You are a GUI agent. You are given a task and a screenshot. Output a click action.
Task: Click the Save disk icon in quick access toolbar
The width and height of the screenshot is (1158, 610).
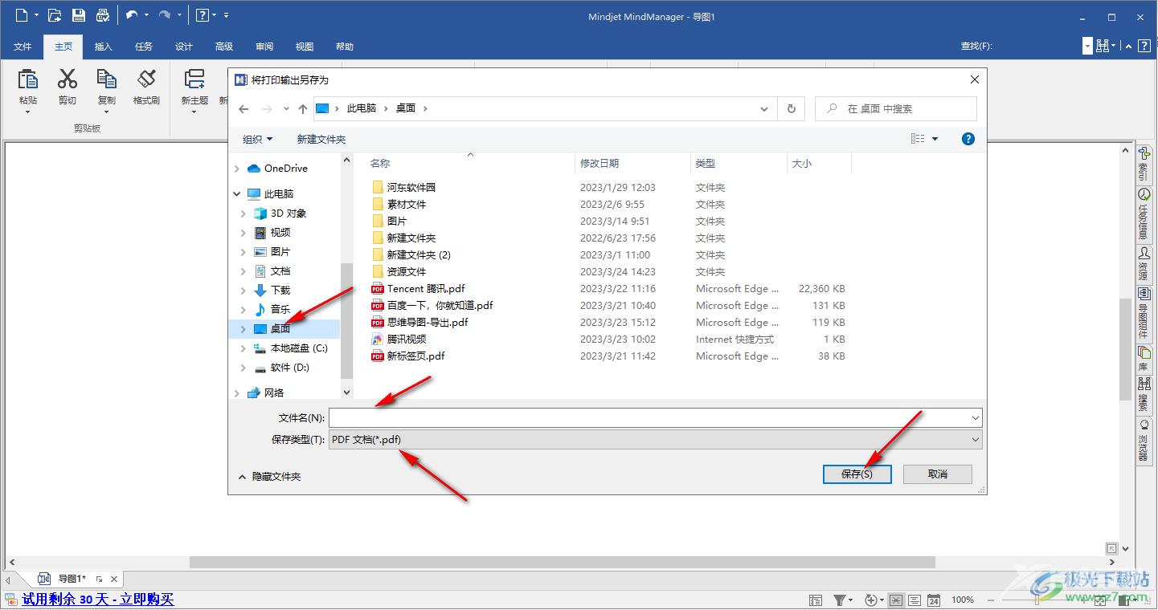(x=79, y=15)
